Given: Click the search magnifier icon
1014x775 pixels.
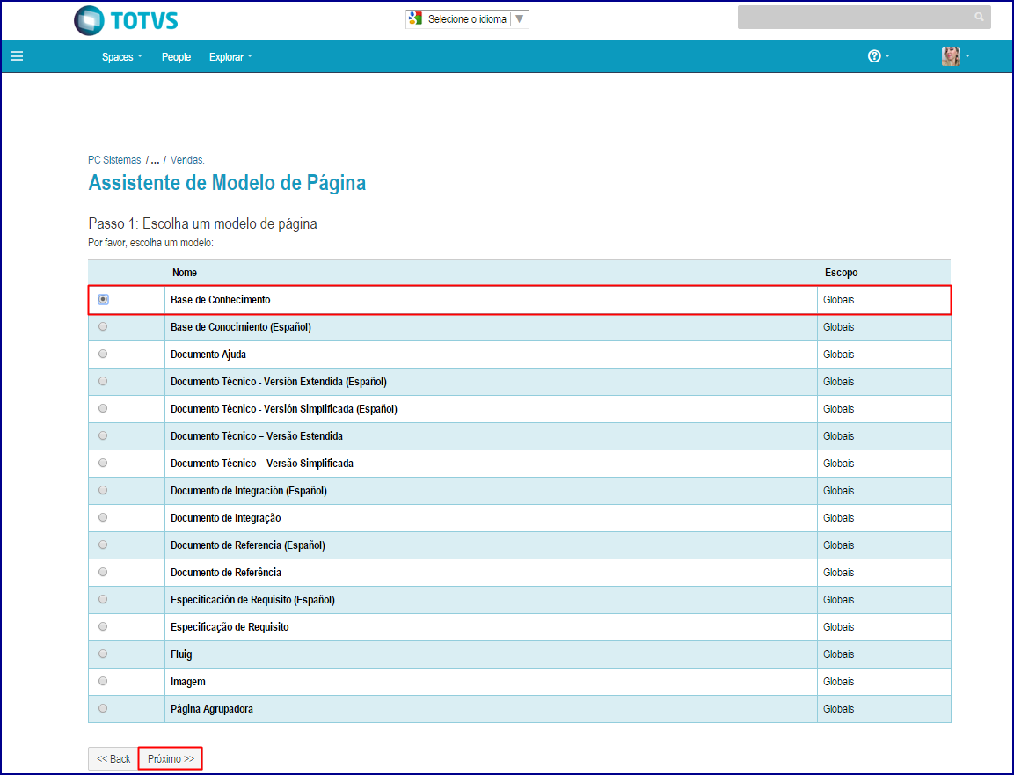Looking at the screenshot, I should click(x=979, y=17).
